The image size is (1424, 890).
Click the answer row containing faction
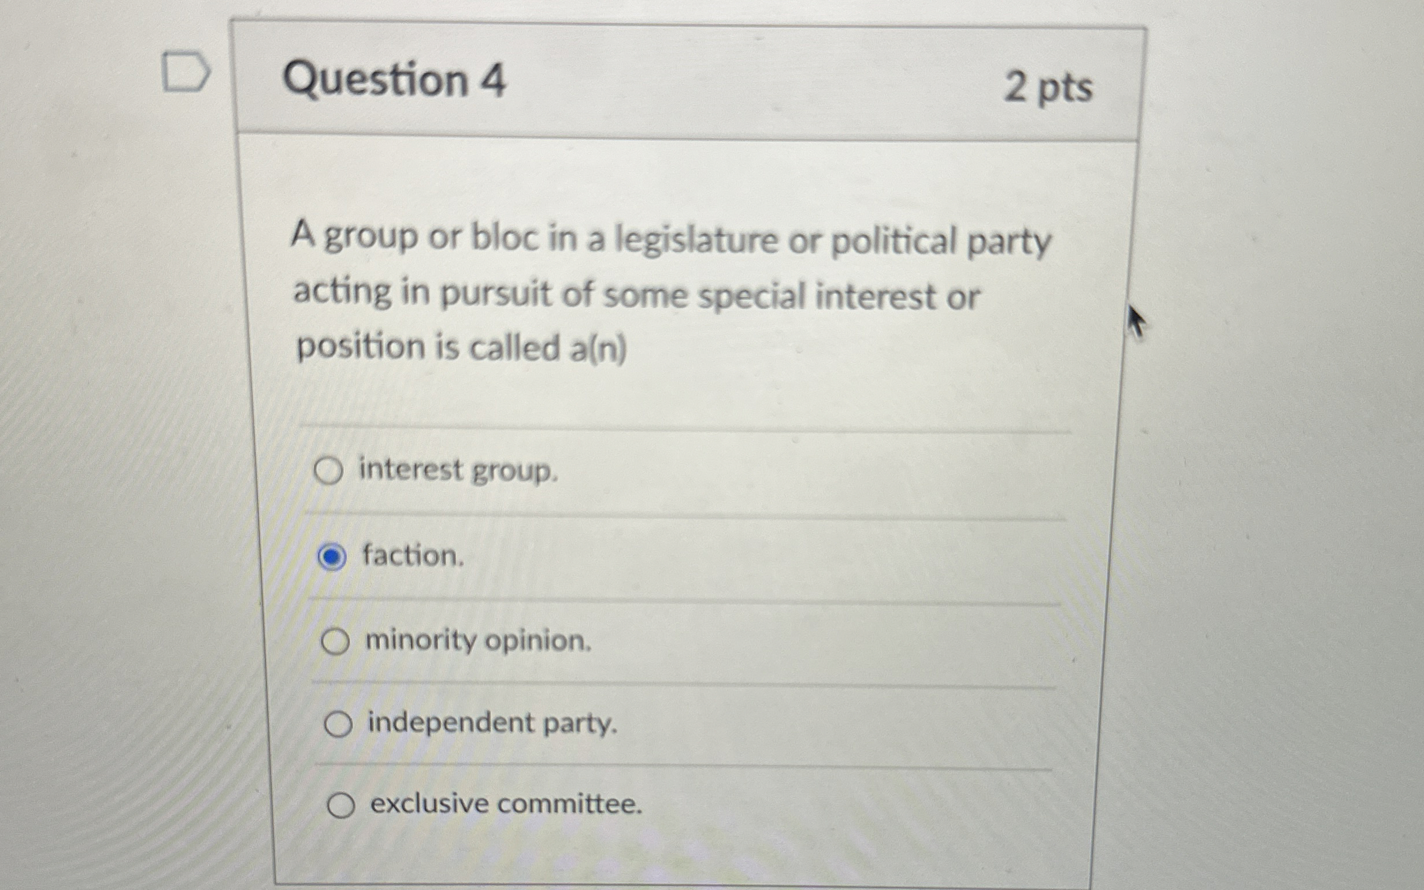click(x=588, y=556)
